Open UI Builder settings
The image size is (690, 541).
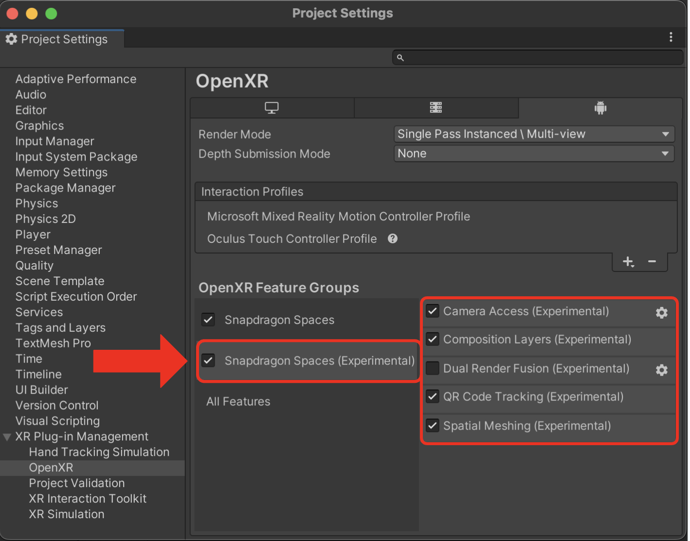[41, 390]
